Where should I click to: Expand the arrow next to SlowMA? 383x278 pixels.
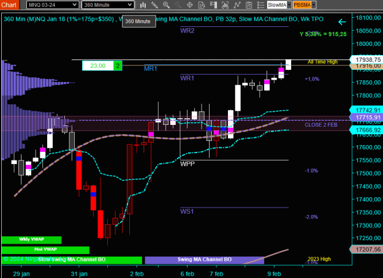coord(289,5)
